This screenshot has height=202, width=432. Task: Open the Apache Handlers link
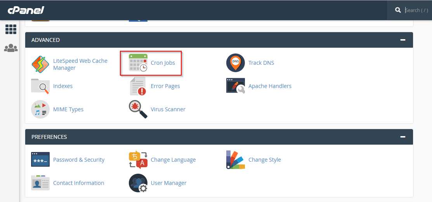(x=270, y=86)
